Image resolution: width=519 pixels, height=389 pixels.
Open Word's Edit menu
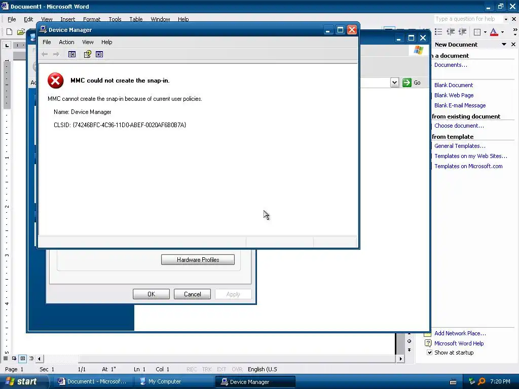(28, 19)
